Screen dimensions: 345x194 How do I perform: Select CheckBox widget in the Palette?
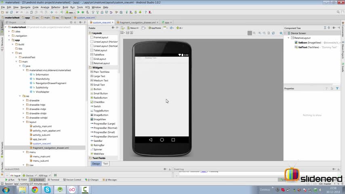point(99,102)
